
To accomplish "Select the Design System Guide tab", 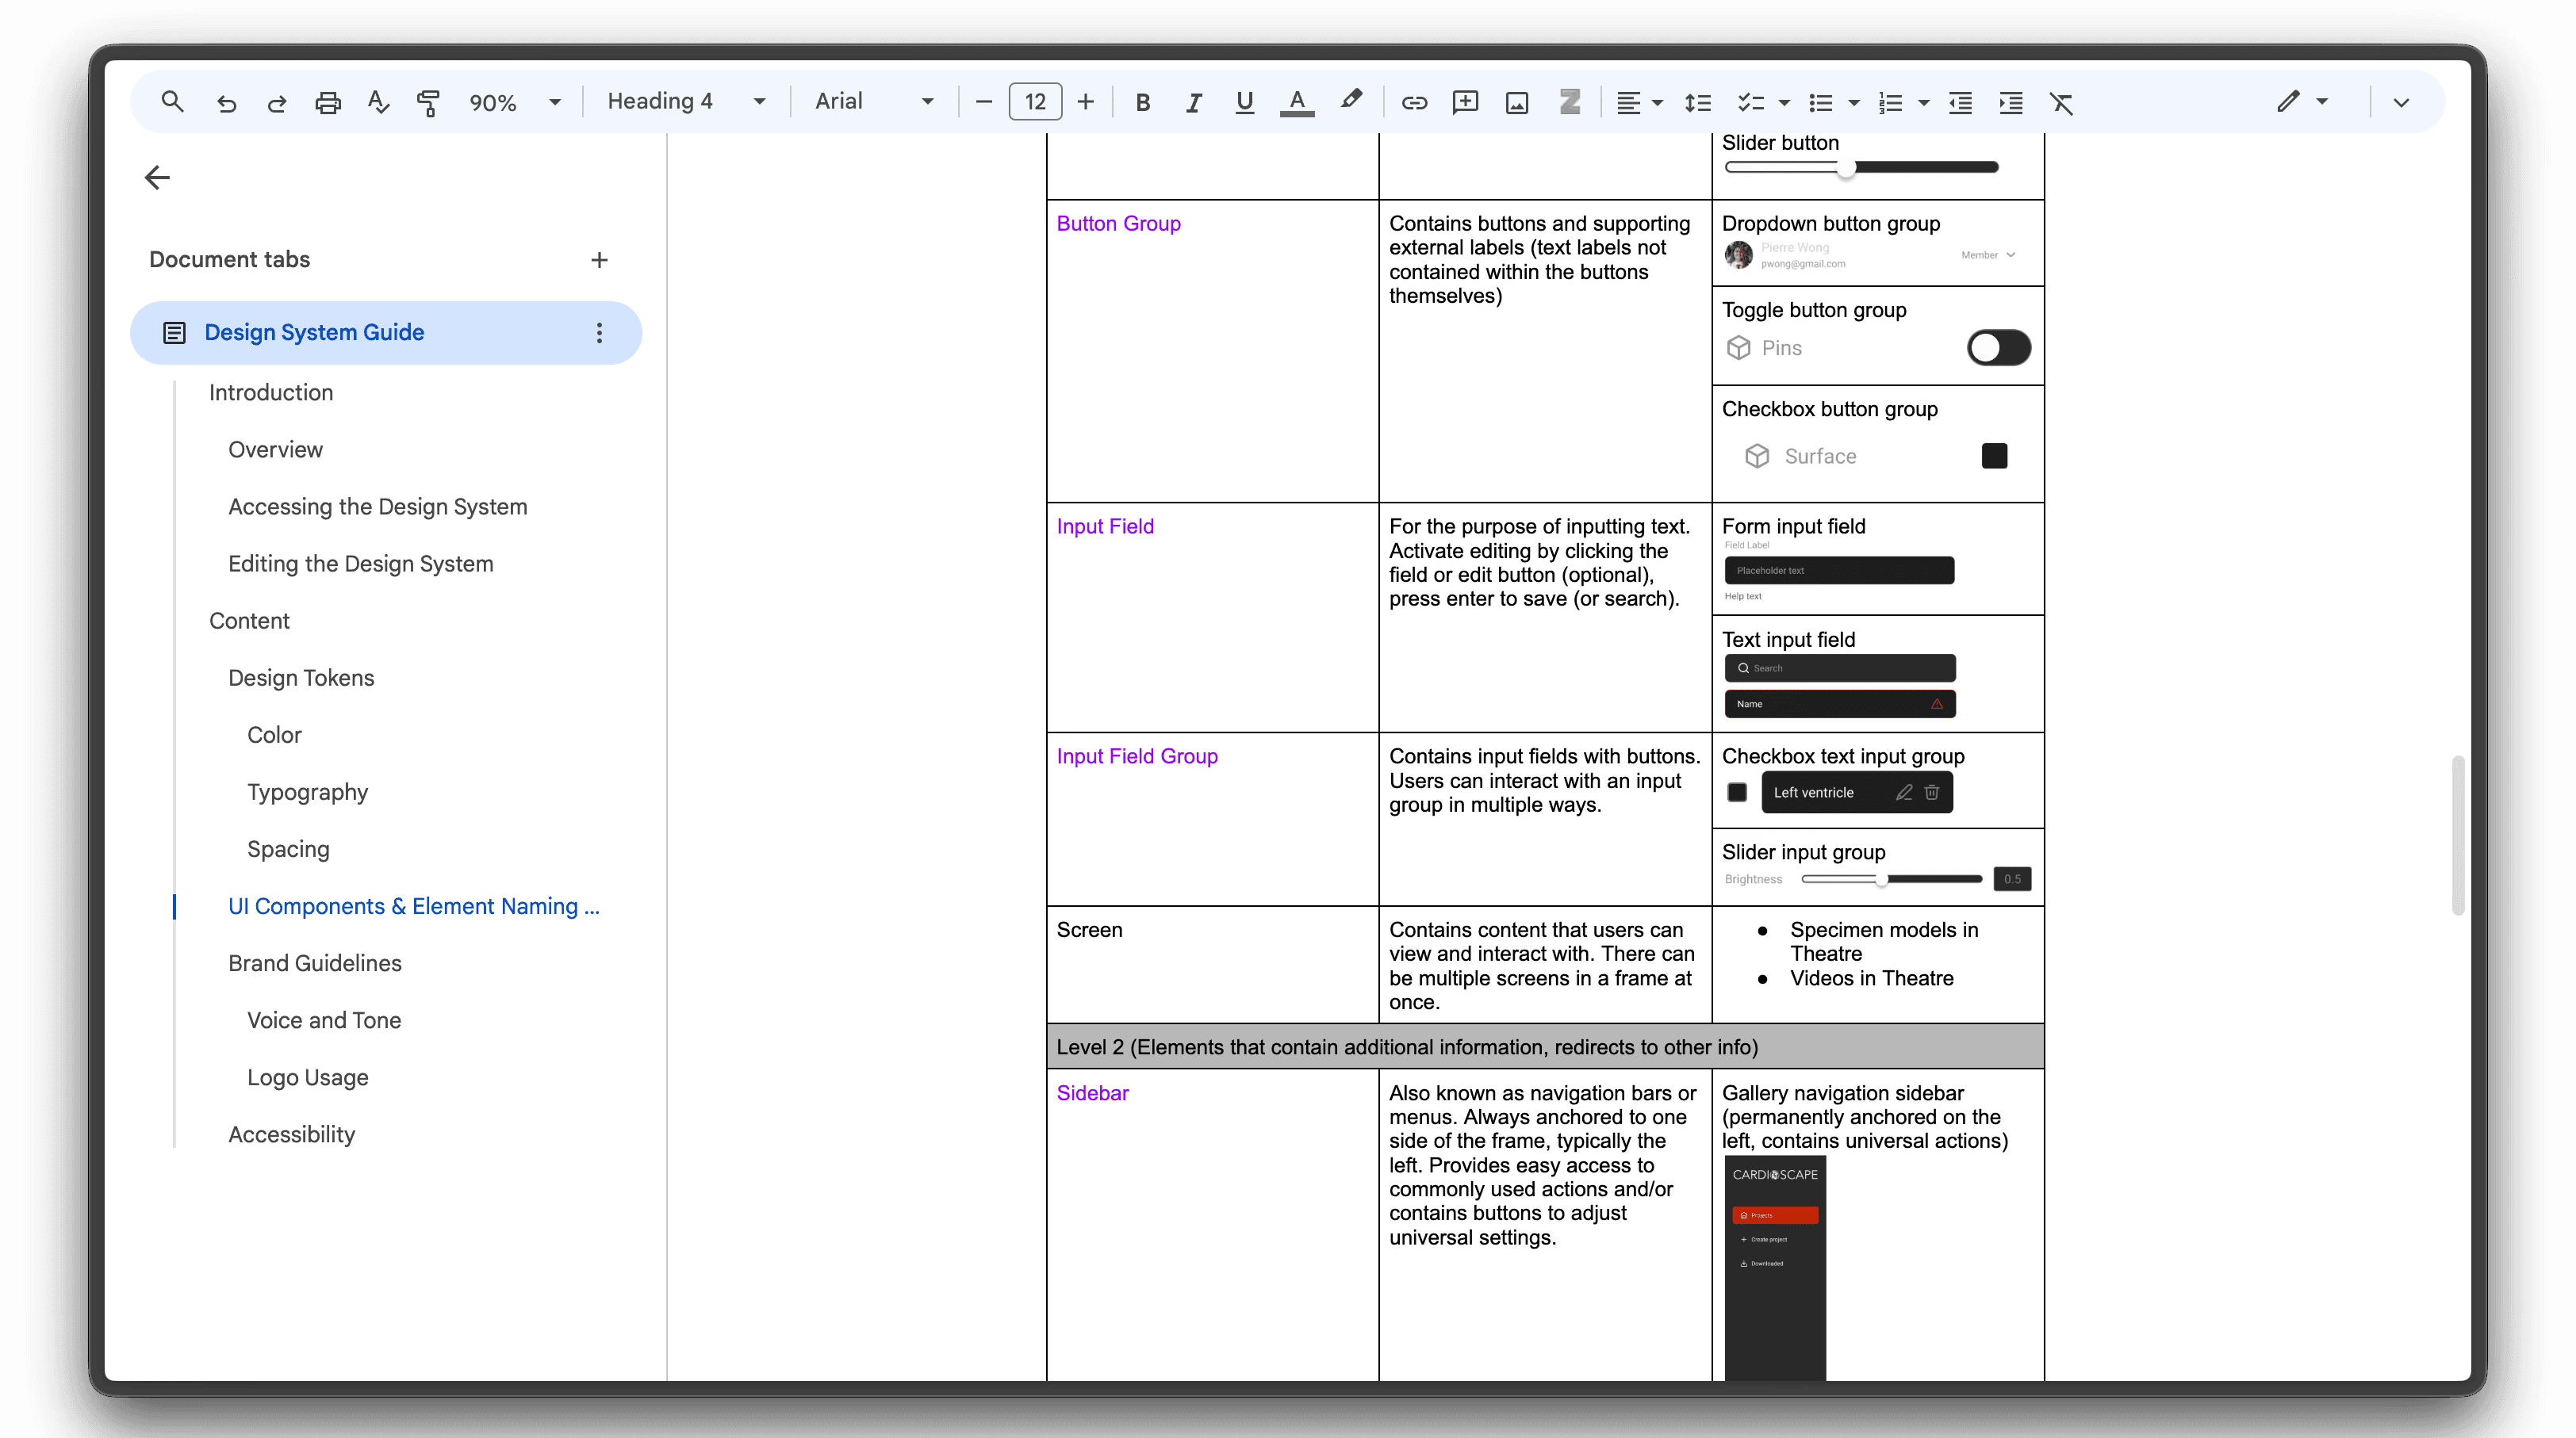I will (314, 332).
